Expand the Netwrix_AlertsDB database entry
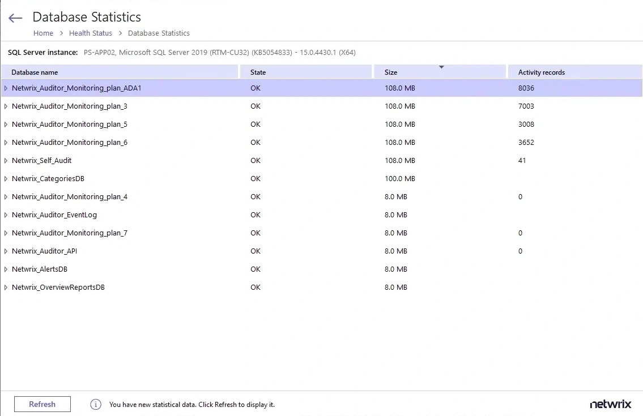Viewport: 643px width, 416px height. pyautogui.click(x=6, y=269)
